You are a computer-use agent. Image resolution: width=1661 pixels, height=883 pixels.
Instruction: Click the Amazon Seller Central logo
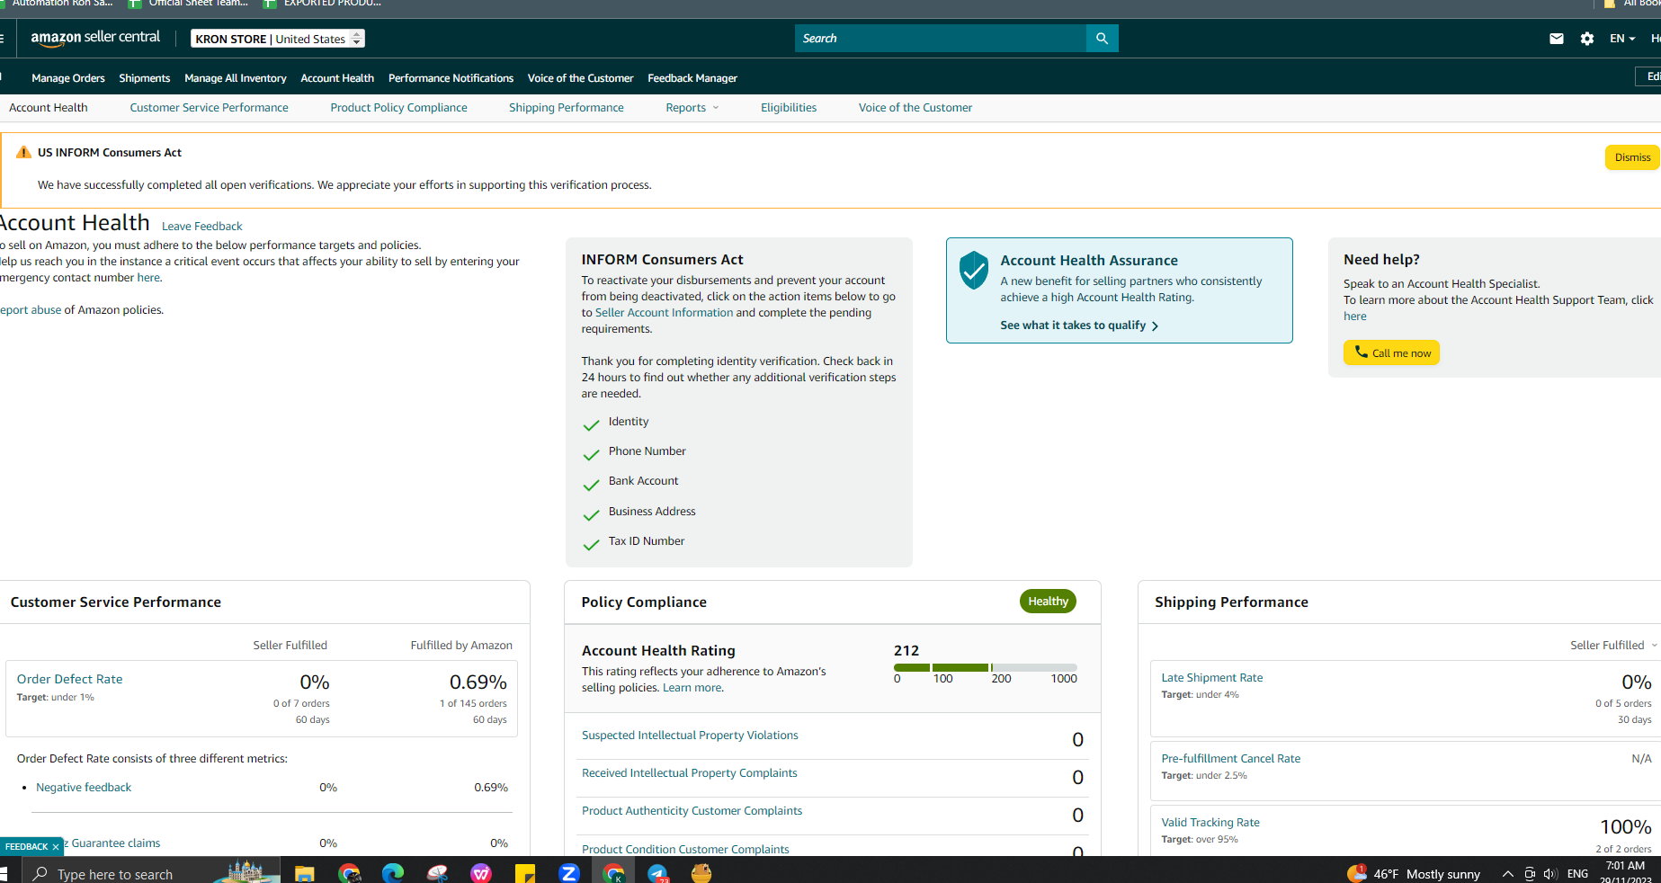coord(95,38)
